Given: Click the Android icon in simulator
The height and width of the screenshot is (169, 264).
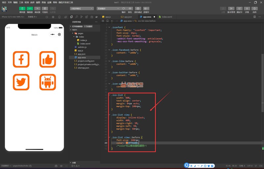Looking at the screenshot, I should tap(48, 82).
